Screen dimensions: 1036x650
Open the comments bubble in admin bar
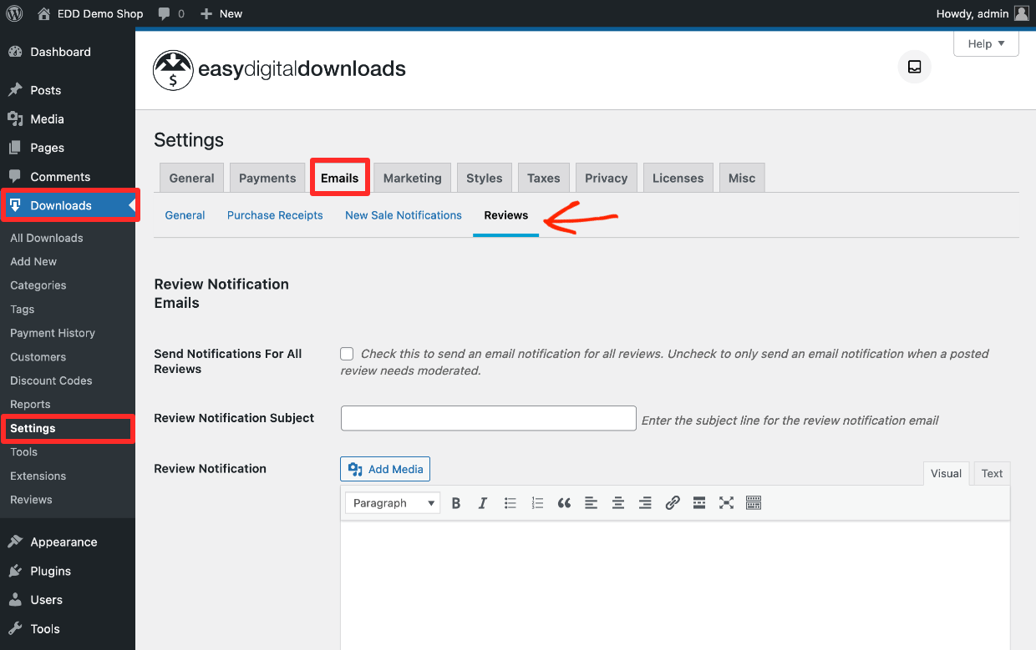point(164,13)
